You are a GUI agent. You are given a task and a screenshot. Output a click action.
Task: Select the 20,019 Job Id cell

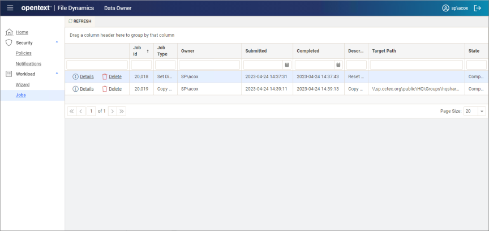click(141, 89)
